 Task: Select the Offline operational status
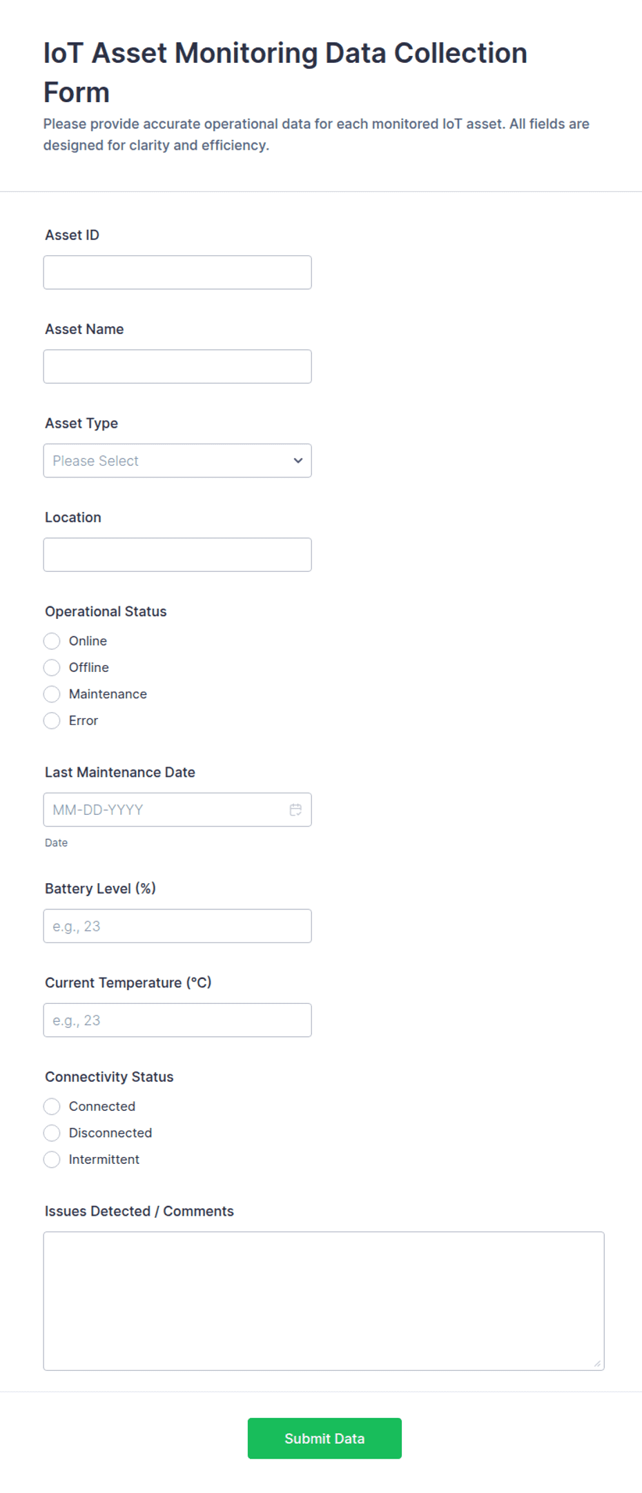[x=52, y=667]
